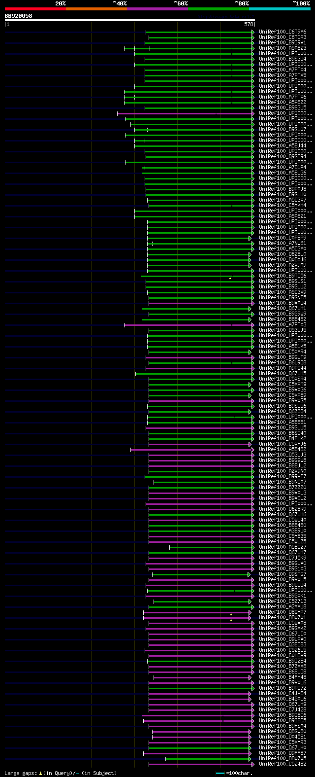Select the UniRef100_B9PAJ8 label

click(283, 189)
